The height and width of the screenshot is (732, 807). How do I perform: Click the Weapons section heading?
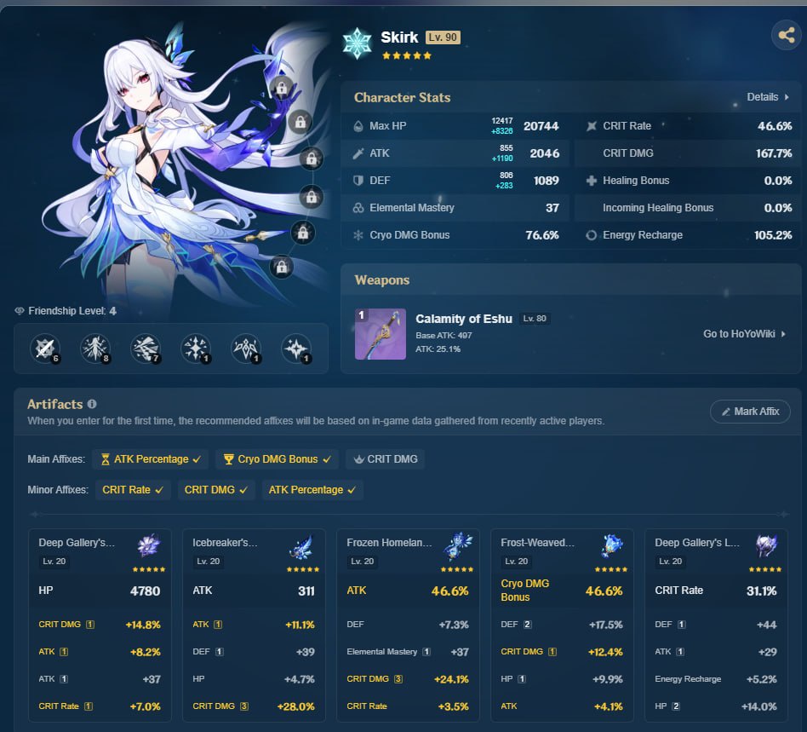[382, 280]
